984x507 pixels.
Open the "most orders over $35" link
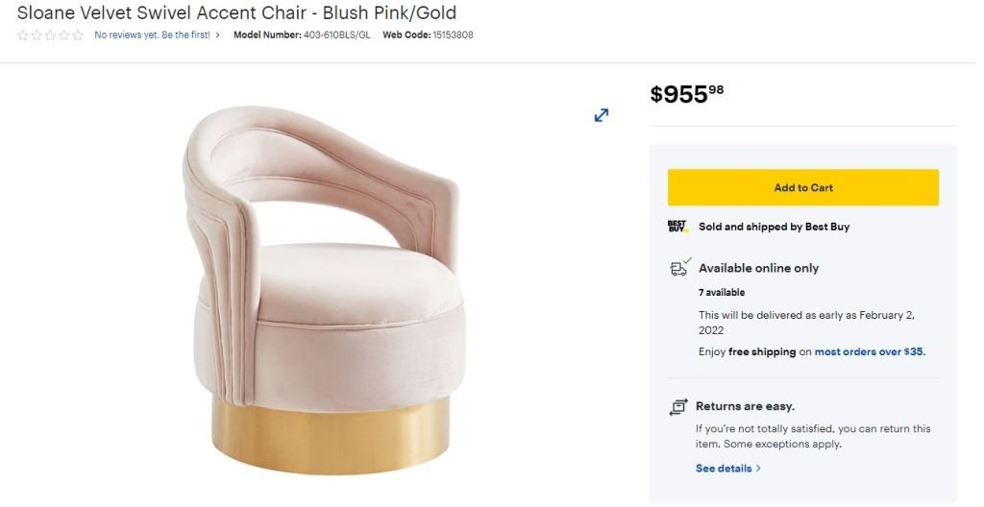[x=869, y=352]
